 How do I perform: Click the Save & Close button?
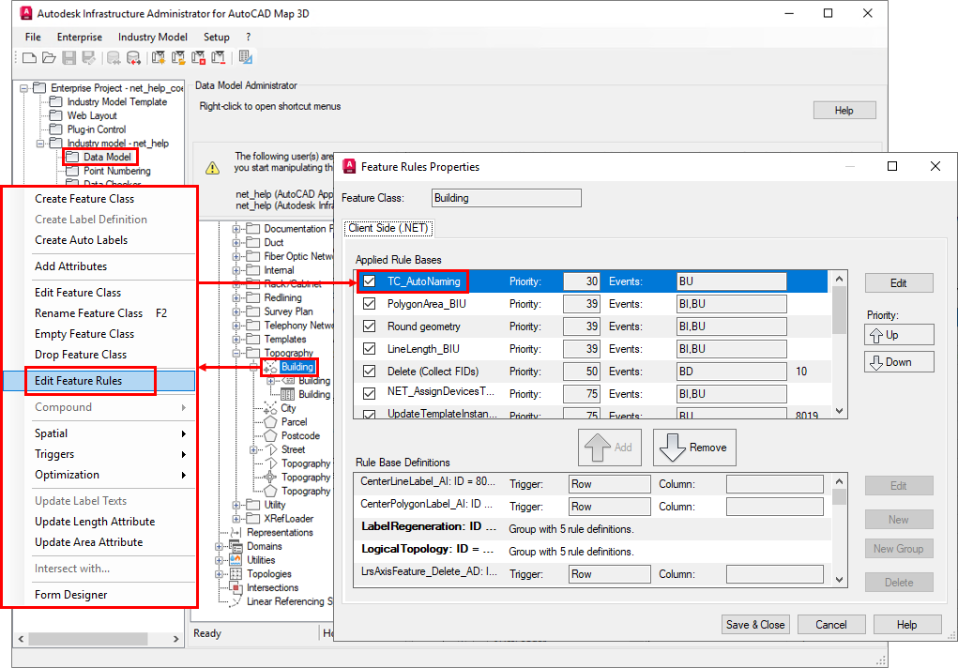click(755, 625)
